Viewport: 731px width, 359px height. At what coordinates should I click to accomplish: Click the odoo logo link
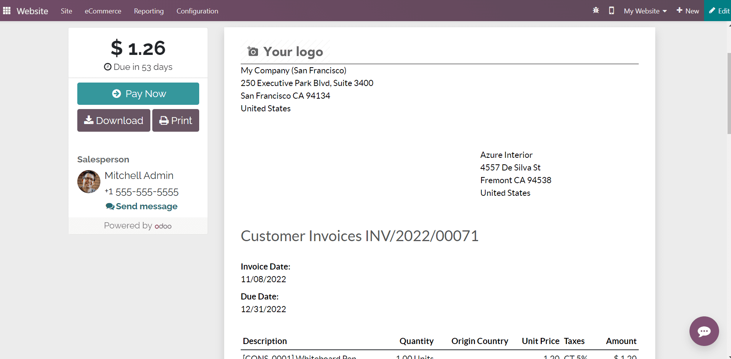pyautogui.click(x=163, y=226)
